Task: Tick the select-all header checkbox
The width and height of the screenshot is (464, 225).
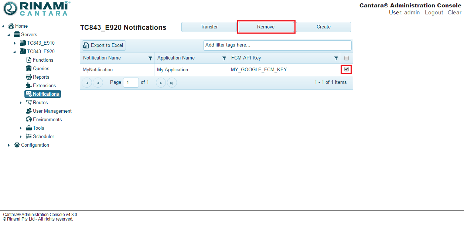Action: coord(346,58)
